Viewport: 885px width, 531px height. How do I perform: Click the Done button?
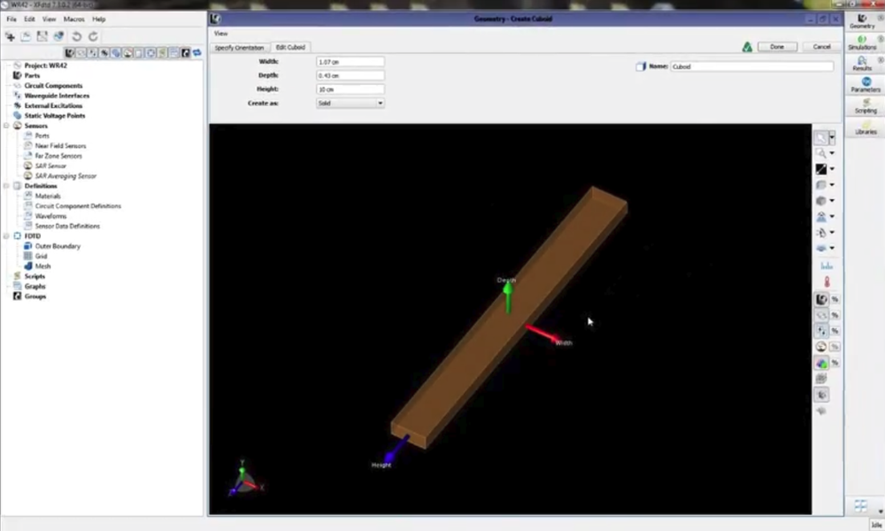pos(777,47)
